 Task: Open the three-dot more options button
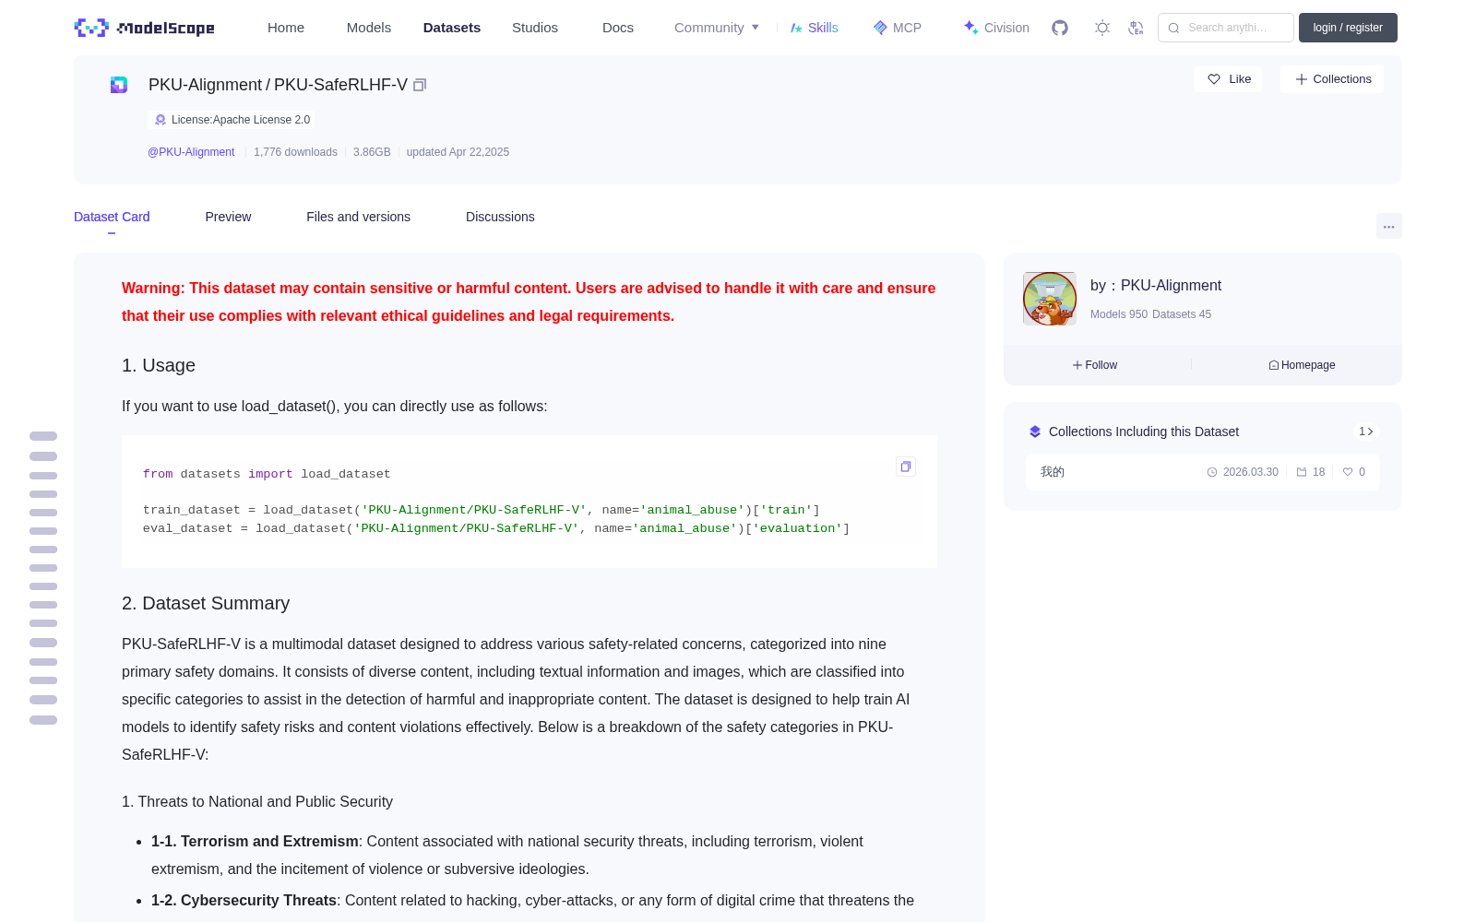(x=1389, y=226)
